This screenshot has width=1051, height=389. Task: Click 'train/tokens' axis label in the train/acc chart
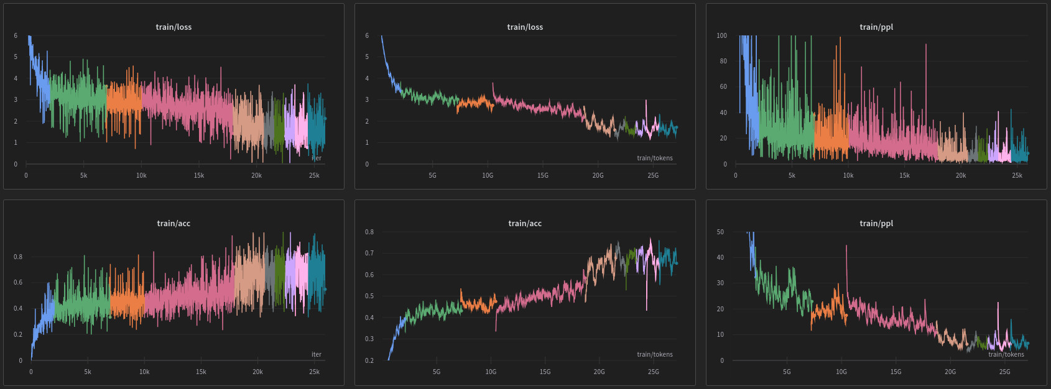click(x=654, y=354)
